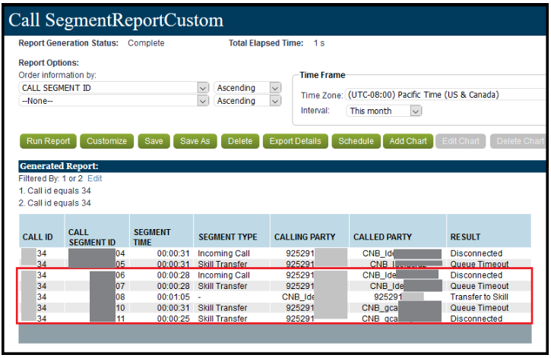
Task: Click filter text '1. Call id equals 34'
Action: [x=55, y=190]
